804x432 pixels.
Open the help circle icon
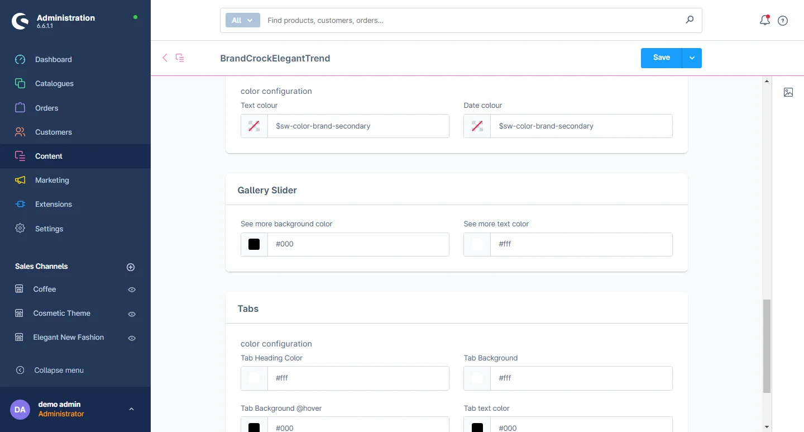coord(783,21)
